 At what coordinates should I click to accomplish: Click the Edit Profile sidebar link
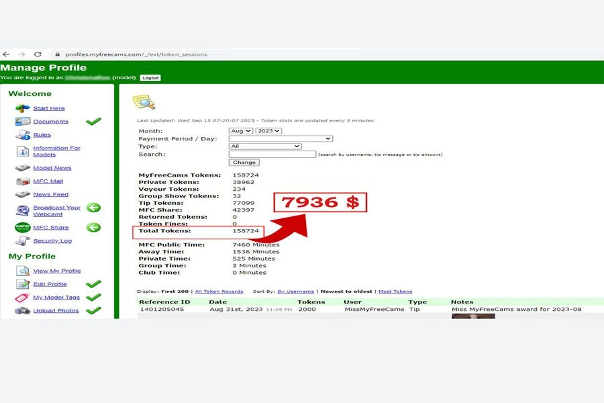click(50, 284)
